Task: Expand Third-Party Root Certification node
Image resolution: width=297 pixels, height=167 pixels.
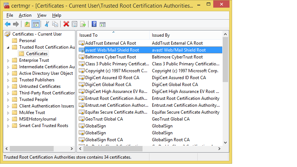Action: tap(8, 93)
